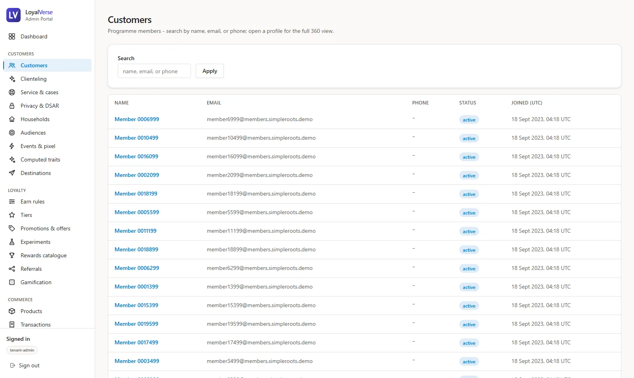Viewport: 634px width, 378px height.
Task: Click the Gamification dice icon
Action: [12, 282]
